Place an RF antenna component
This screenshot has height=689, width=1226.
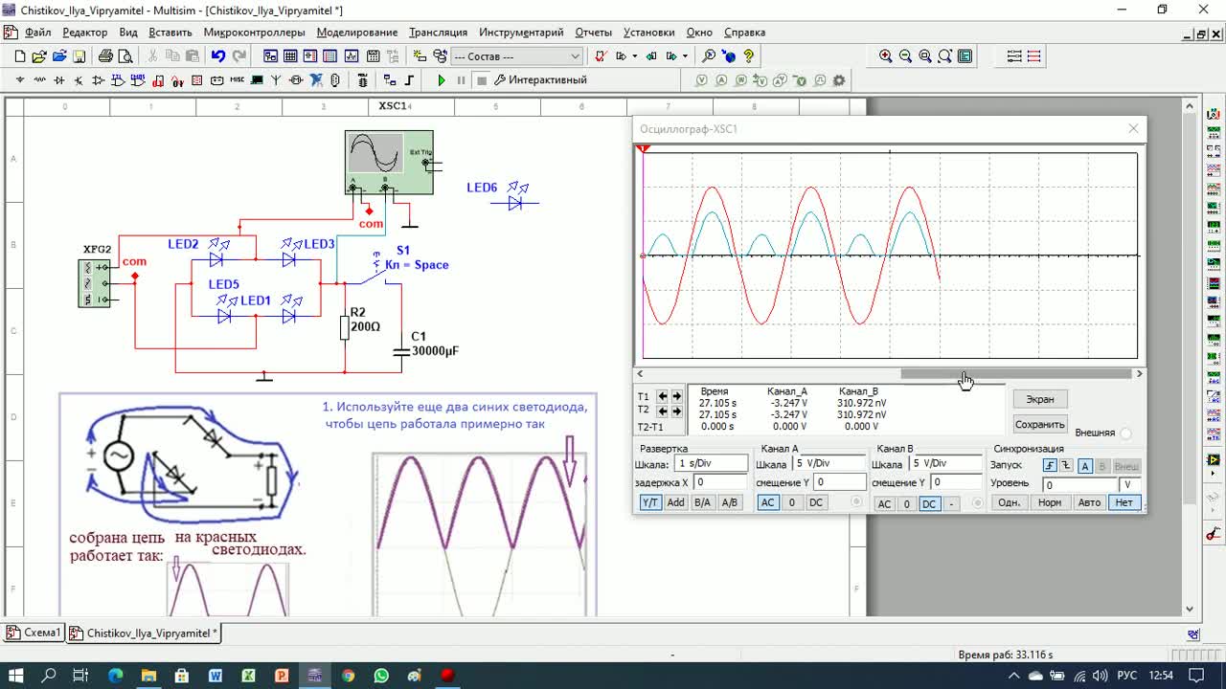click(x=275, y=80)
